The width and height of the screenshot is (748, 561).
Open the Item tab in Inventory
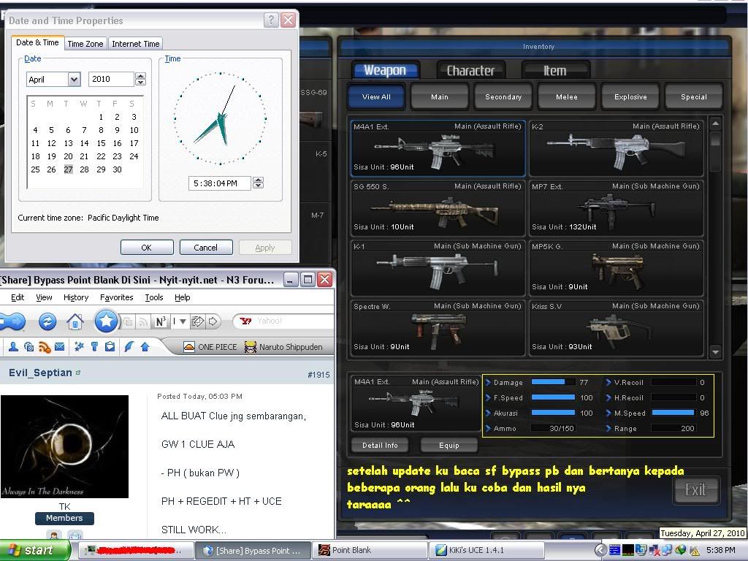tap(555, 71)
